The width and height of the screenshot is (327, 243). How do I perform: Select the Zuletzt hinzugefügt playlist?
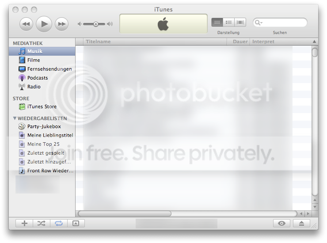click(42, 162)
